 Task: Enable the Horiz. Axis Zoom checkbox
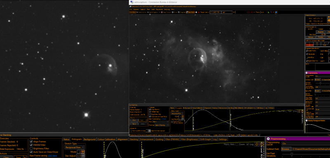point(237,144)
